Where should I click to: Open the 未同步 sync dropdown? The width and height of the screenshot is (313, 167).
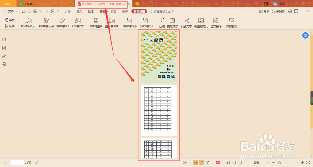point(279,11)
